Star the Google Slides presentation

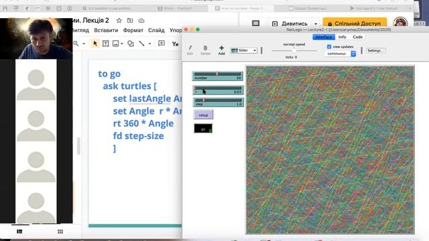(119, 21)
